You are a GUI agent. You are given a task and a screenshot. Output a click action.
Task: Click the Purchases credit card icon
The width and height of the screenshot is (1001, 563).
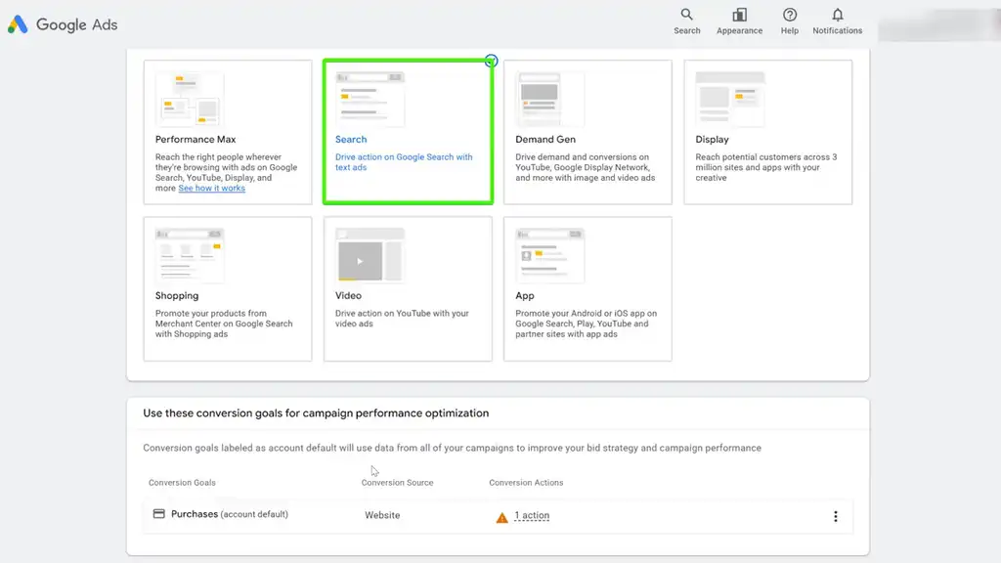(x=159, y=514)
